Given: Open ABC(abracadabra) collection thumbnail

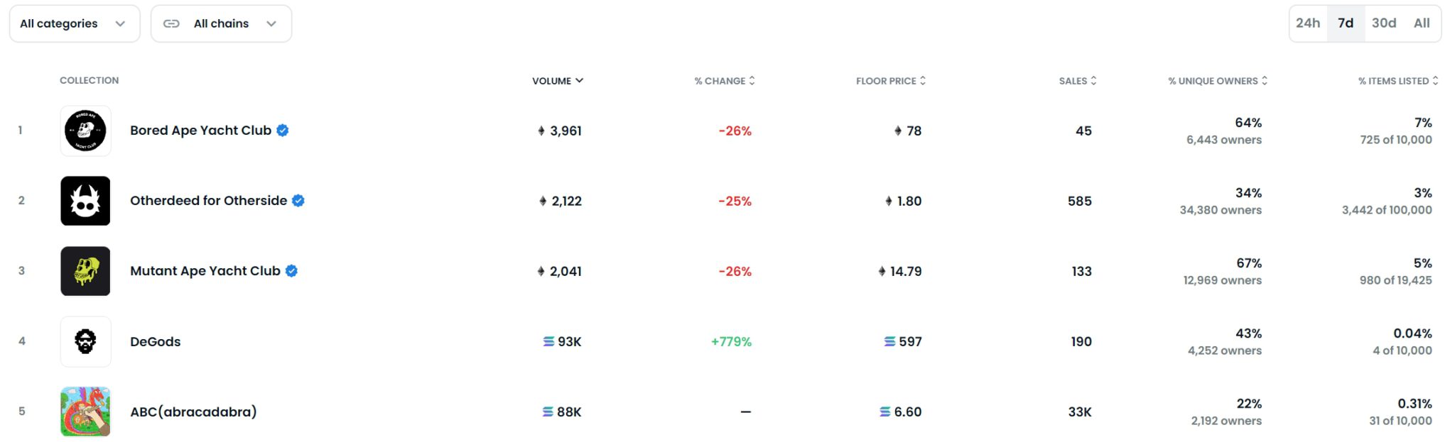Looking at the screenshot, I should [85, 411].
